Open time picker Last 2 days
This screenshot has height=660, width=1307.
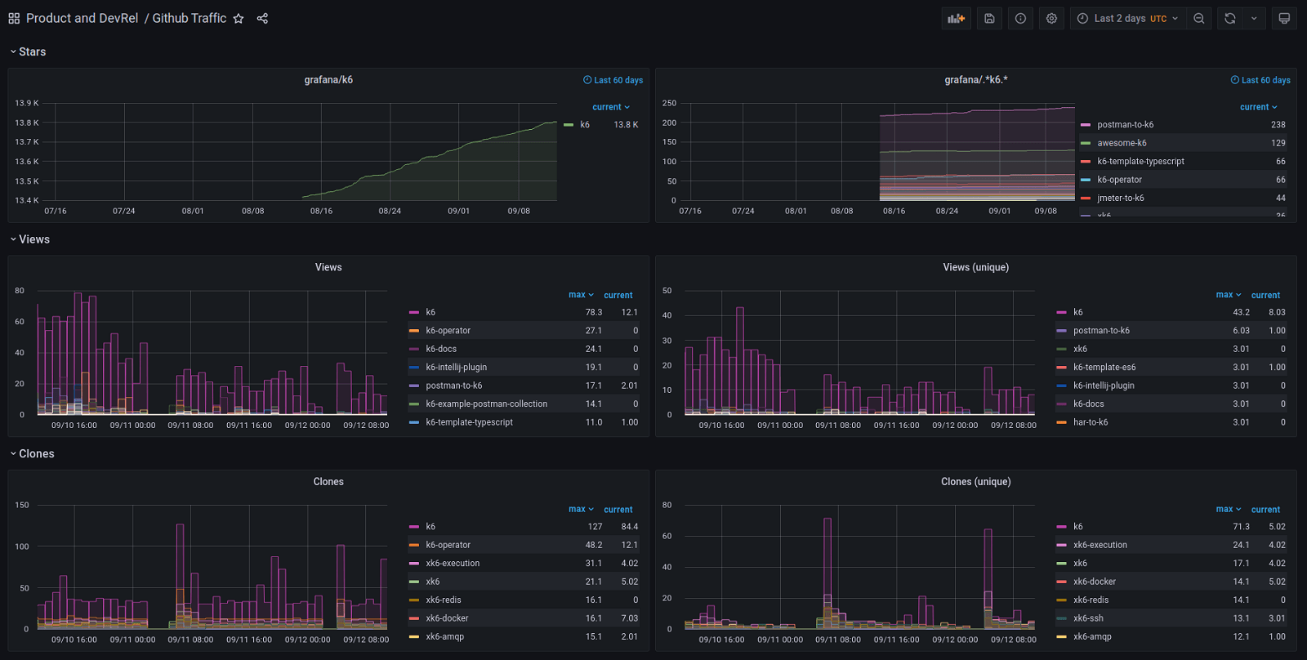[1128, 18]
